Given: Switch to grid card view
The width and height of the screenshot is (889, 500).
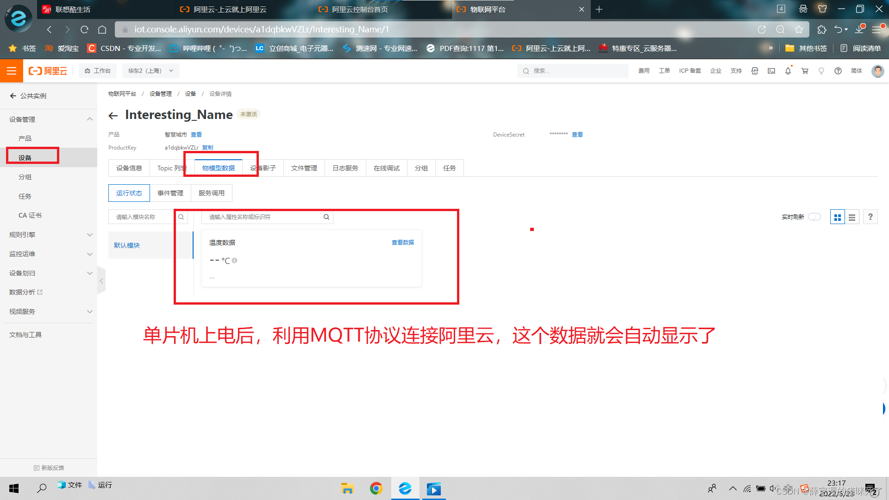Looking at the screenshot, I should (837, 217).
